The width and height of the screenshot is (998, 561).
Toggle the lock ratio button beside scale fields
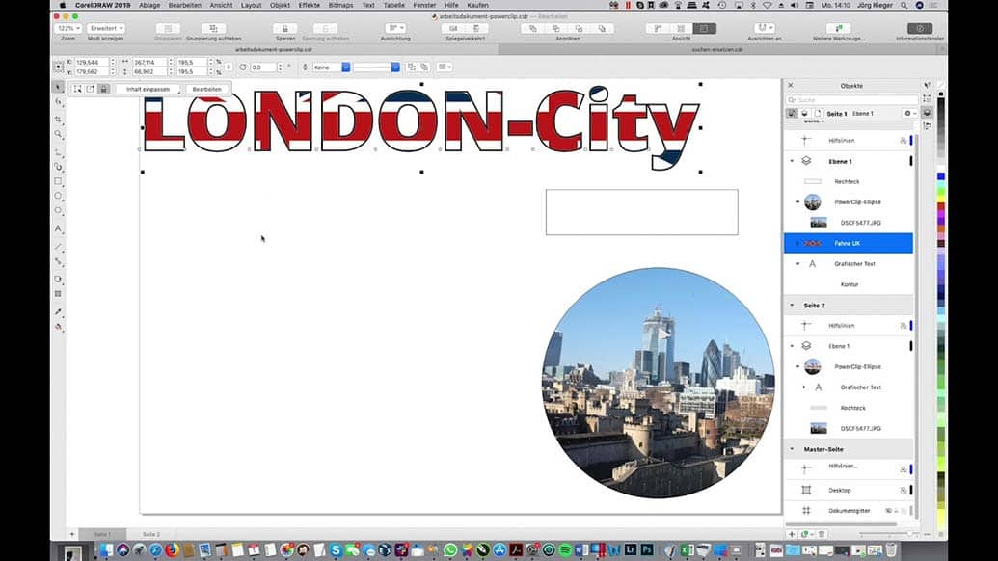[x=228, y=67]
